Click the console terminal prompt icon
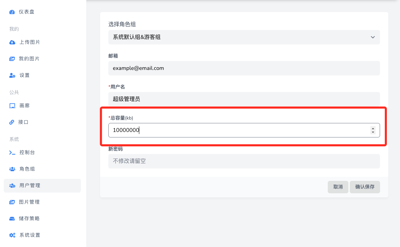 click(x=12, y=153)
